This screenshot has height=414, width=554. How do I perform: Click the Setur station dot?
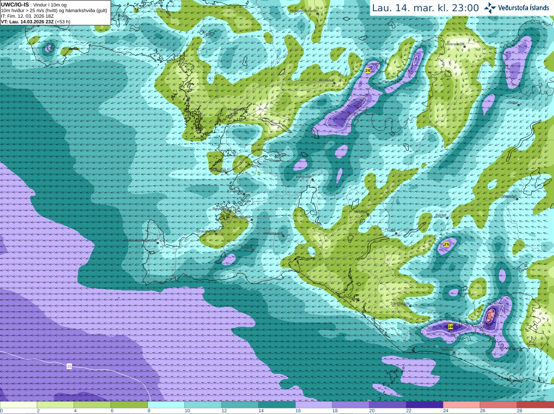(x=519, y=105)
